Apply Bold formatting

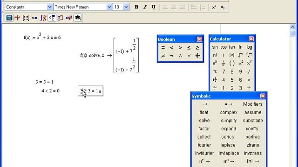[x=136, y=7]
